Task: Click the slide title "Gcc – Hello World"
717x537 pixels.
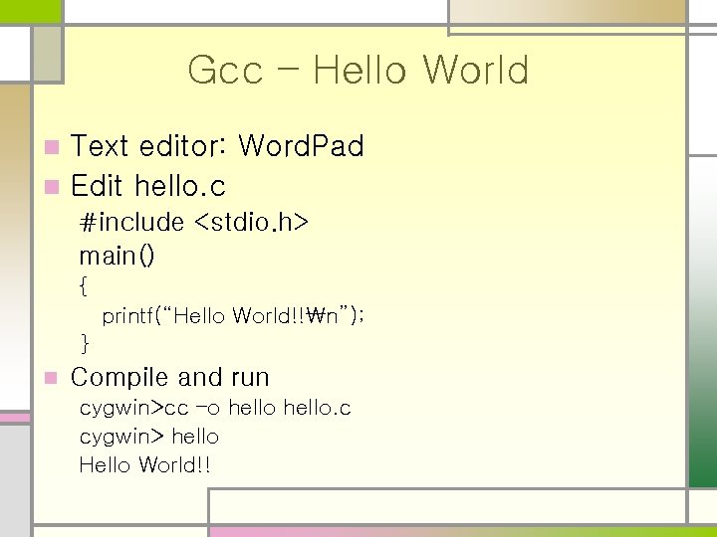Action: click(358, 70)
